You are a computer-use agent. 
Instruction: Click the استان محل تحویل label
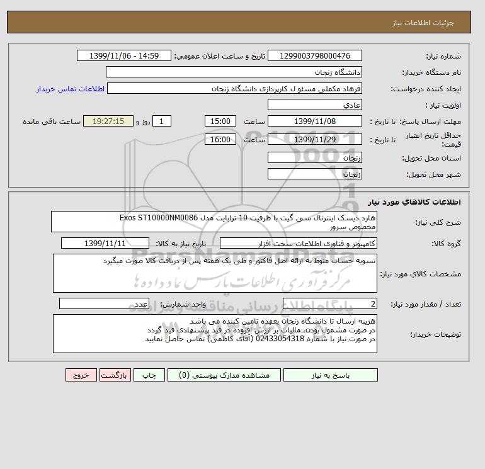(x=431, y=158)
